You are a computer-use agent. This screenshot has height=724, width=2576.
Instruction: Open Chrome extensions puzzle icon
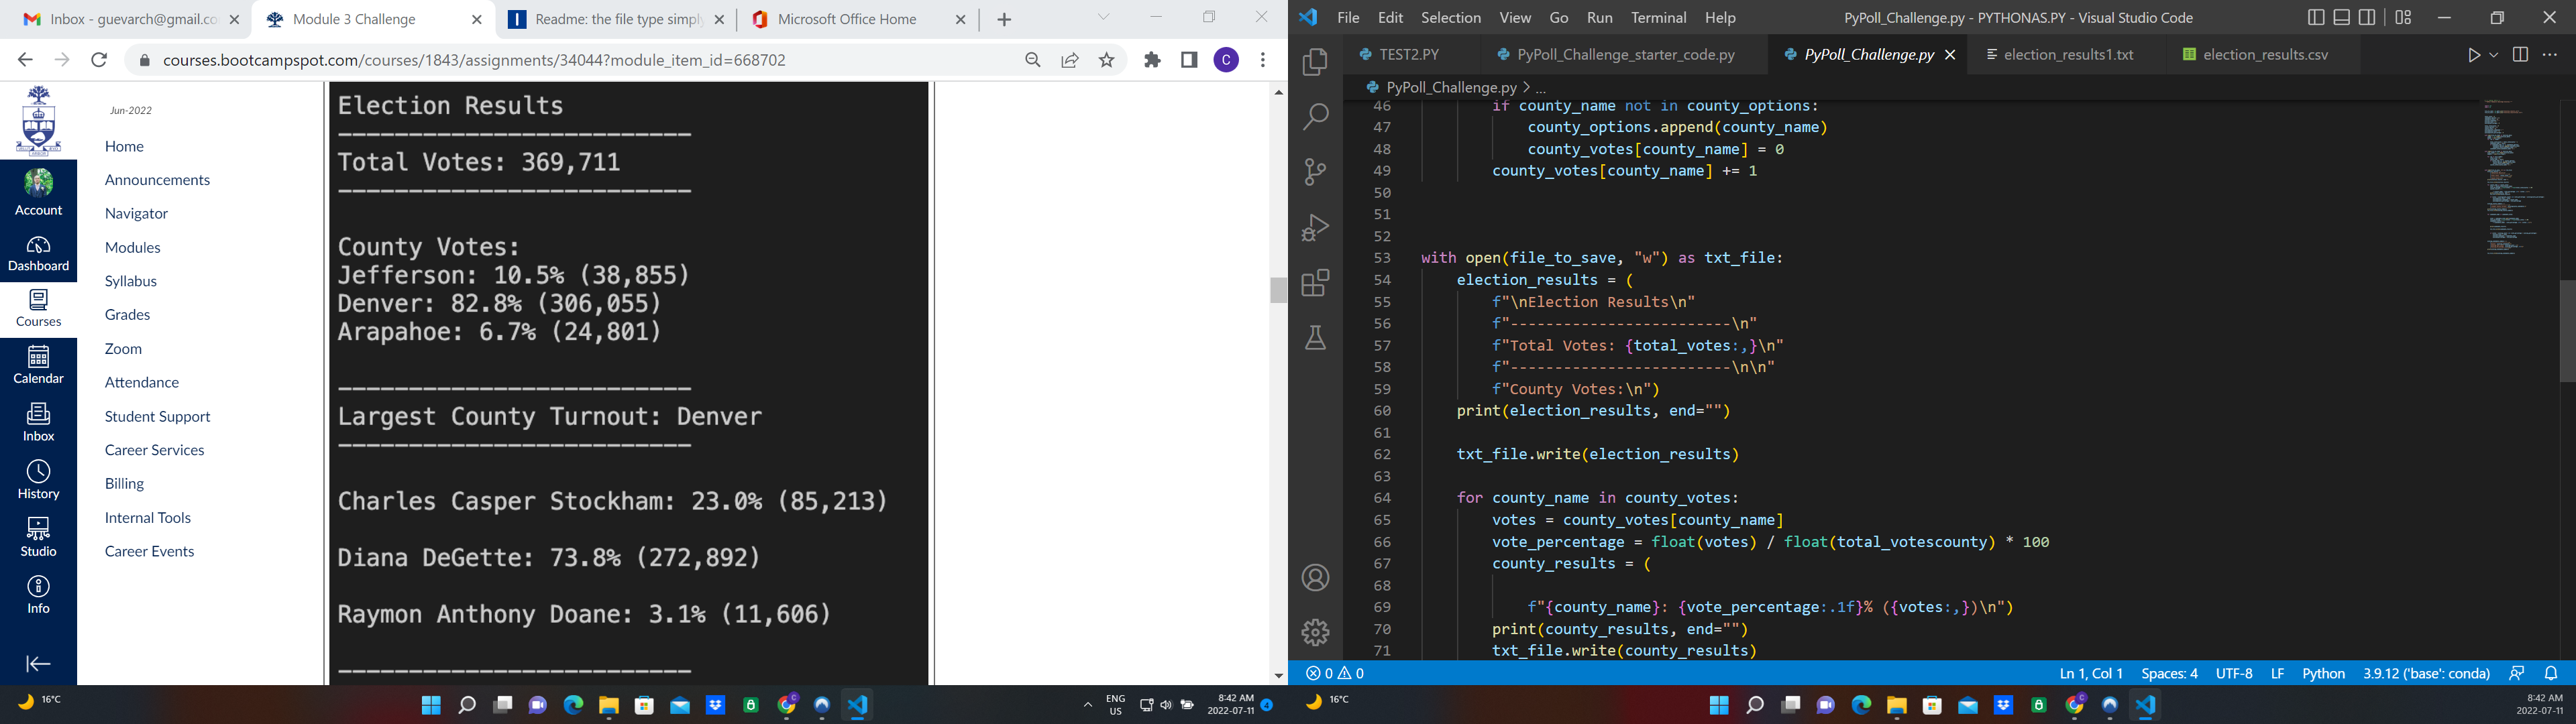coord(1153,60)
